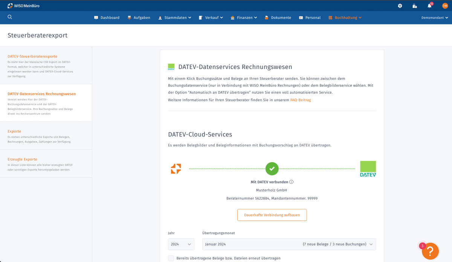The height and width of the screenshot is (262, 452).
Task: Open notifications with the bell icon
Action: (x=429, y=6)
